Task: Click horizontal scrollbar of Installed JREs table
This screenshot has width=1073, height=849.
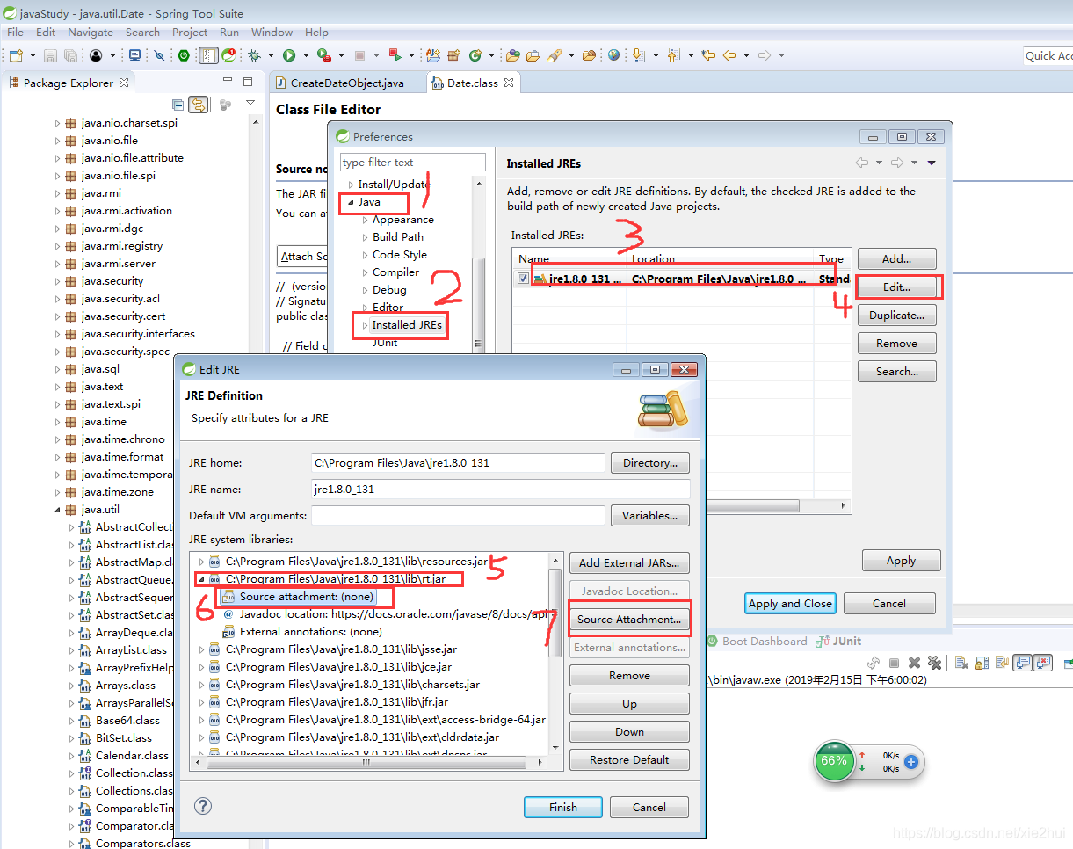Action: point(681,506)
